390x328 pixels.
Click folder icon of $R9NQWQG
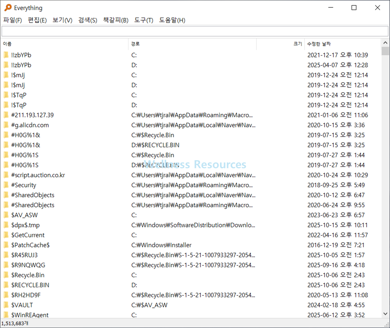pyautogui.click(x=6, y=265)
